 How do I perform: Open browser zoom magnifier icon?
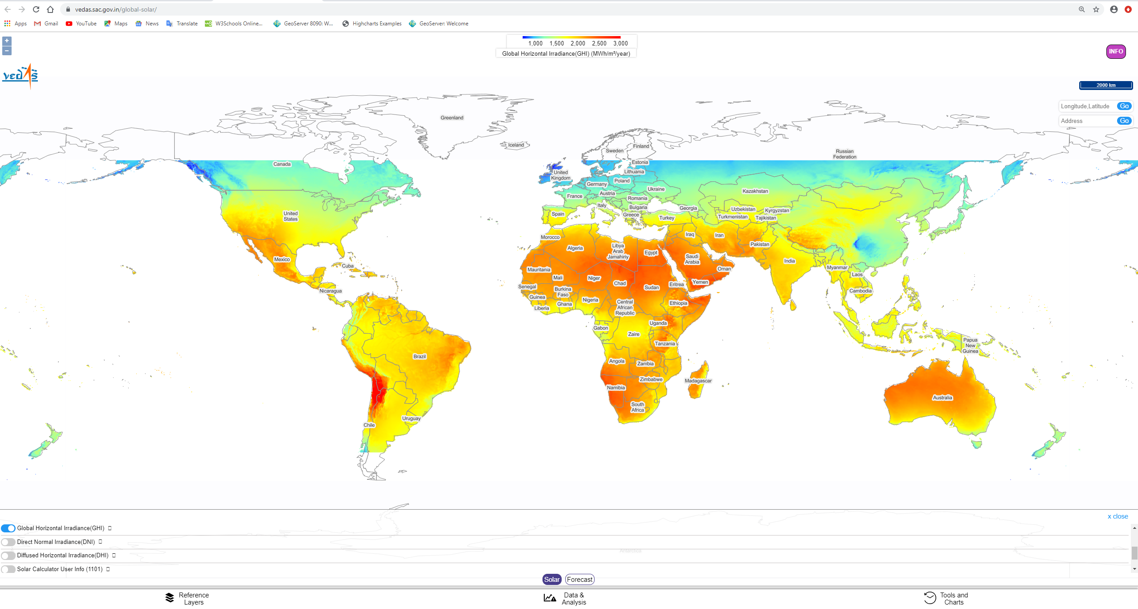pos(1081,9)
